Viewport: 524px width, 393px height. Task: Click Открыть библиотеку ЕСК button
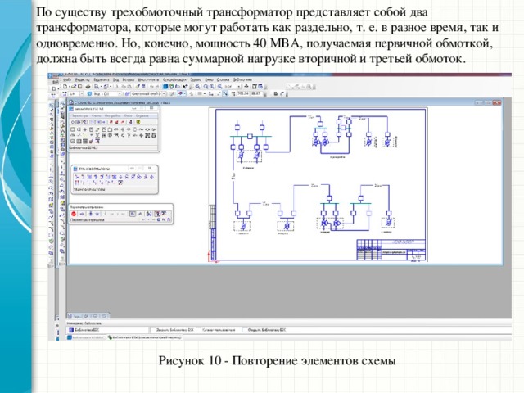click(x=266, y=330)
